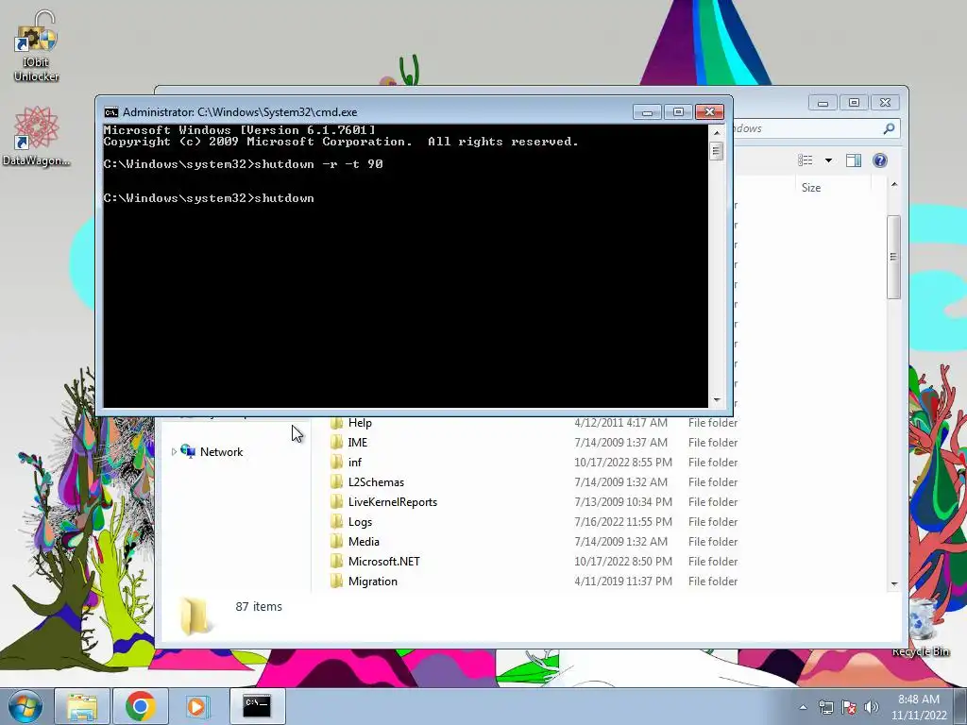Viewport: 967px width, 725px height.
Task: Select the Migration folder
Action: [x=372, y=581]
